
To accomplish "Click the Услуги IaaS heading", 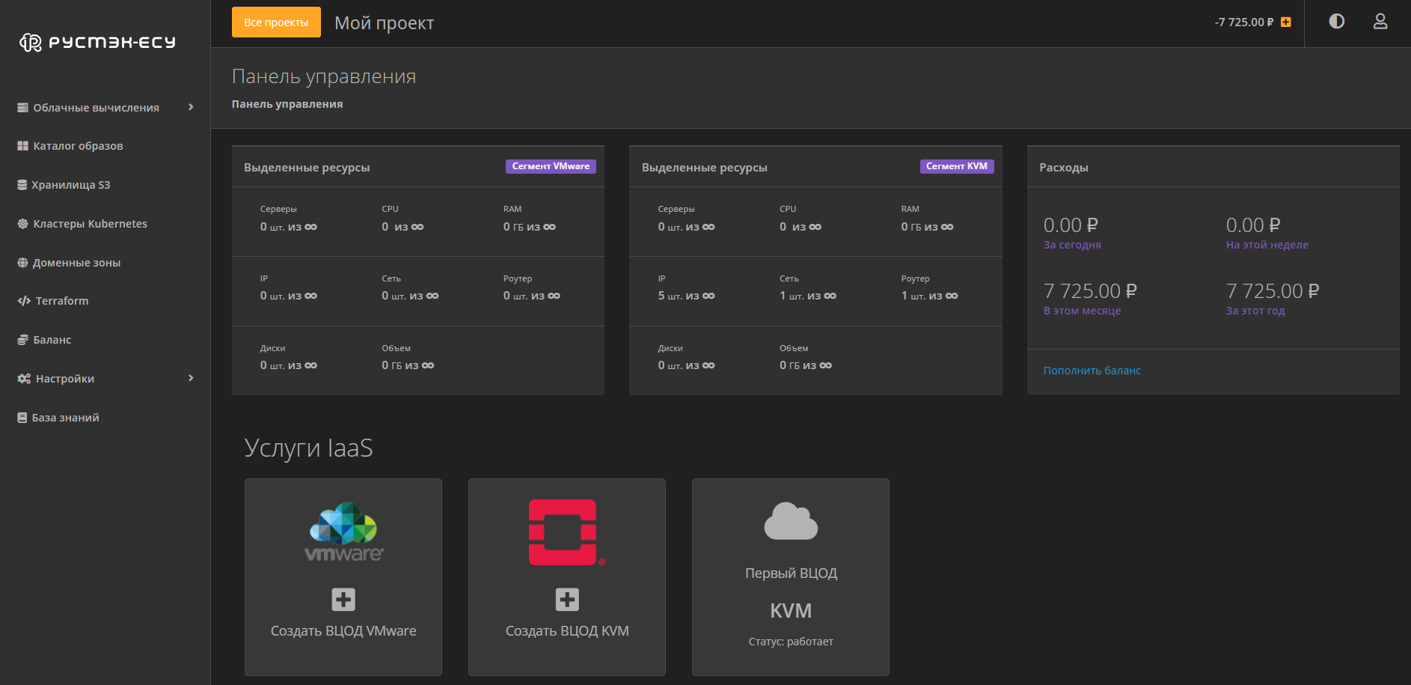I will coord(308,448).
